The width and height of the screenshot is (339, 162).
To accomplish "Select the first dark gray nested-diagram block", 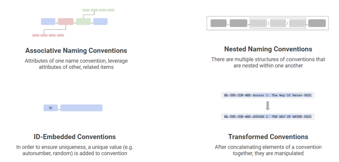I will (x=219, y=23).
